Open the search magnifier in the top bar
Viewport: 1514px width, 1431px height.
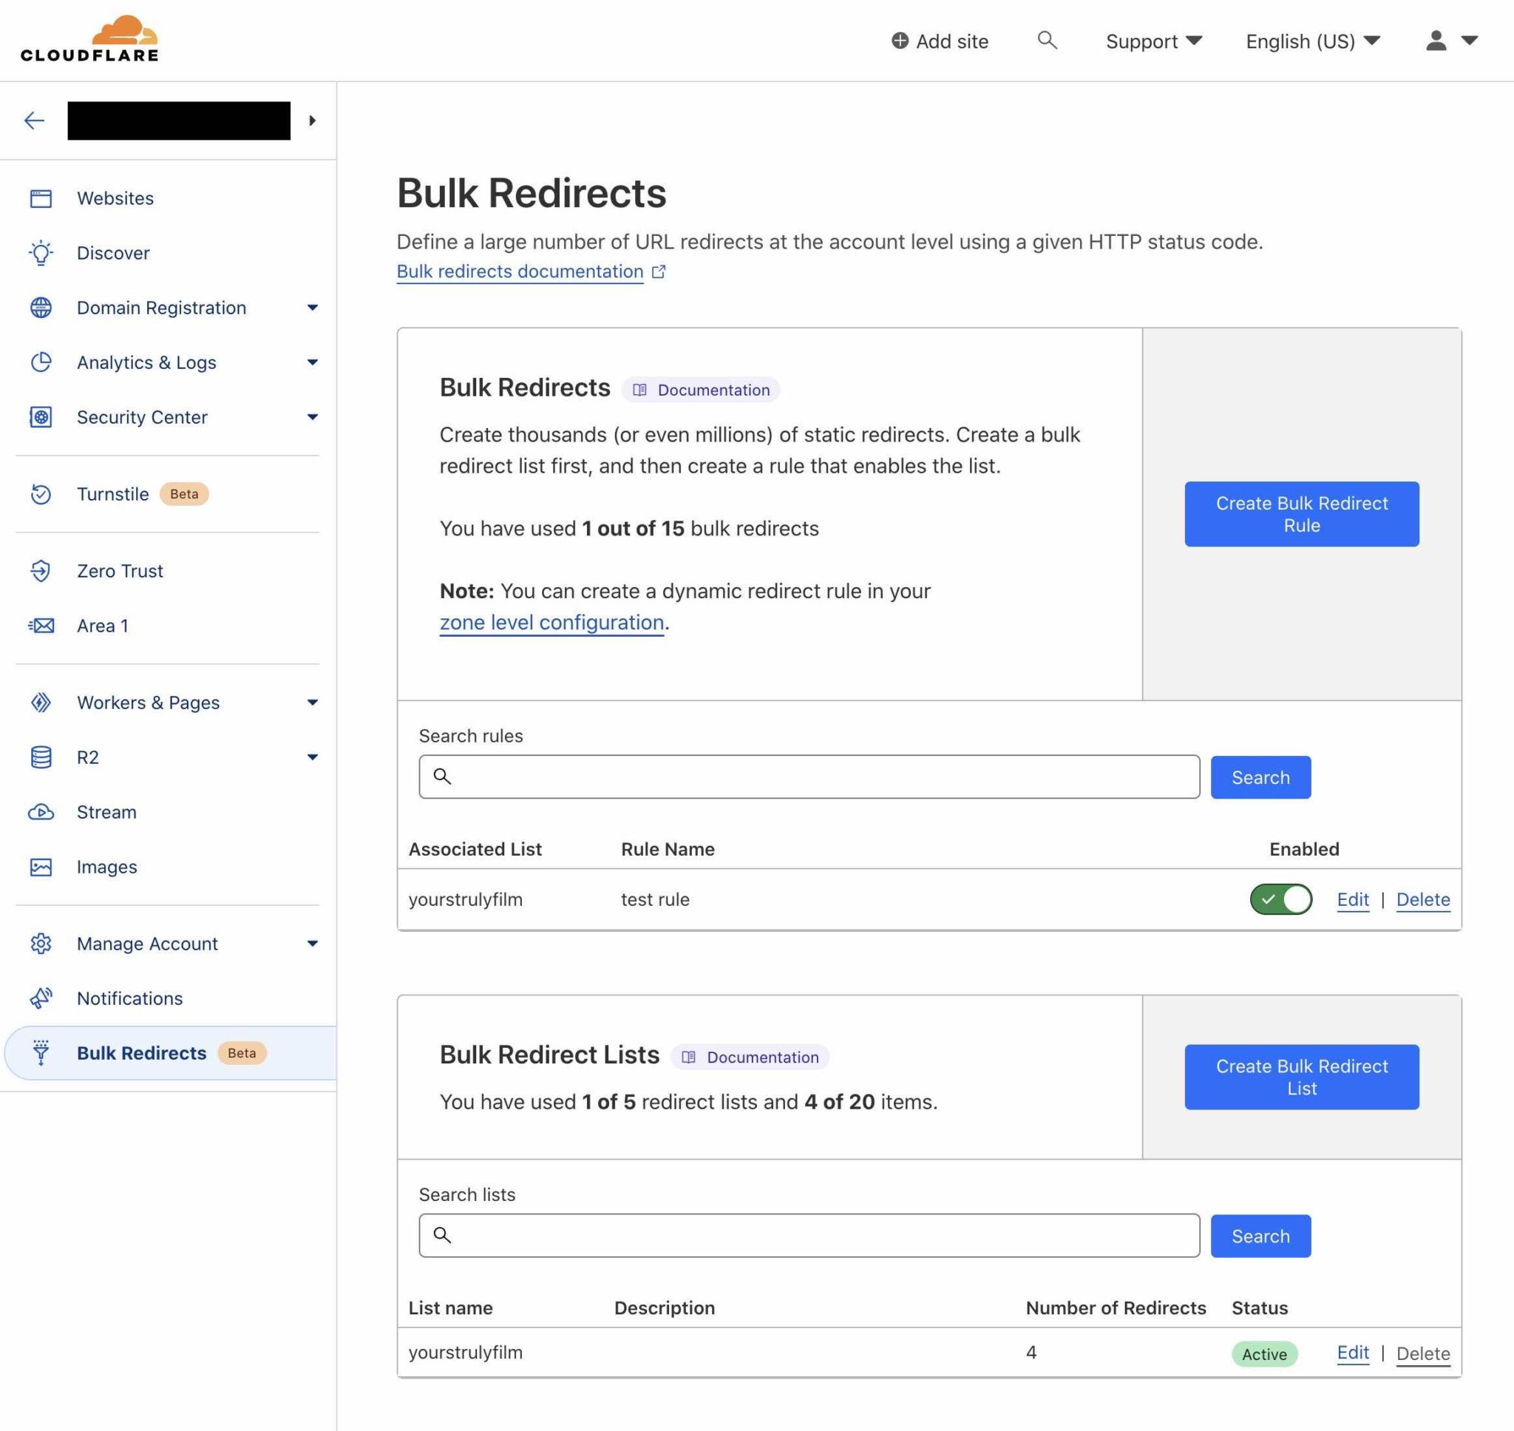click(x=1048, y=41)
